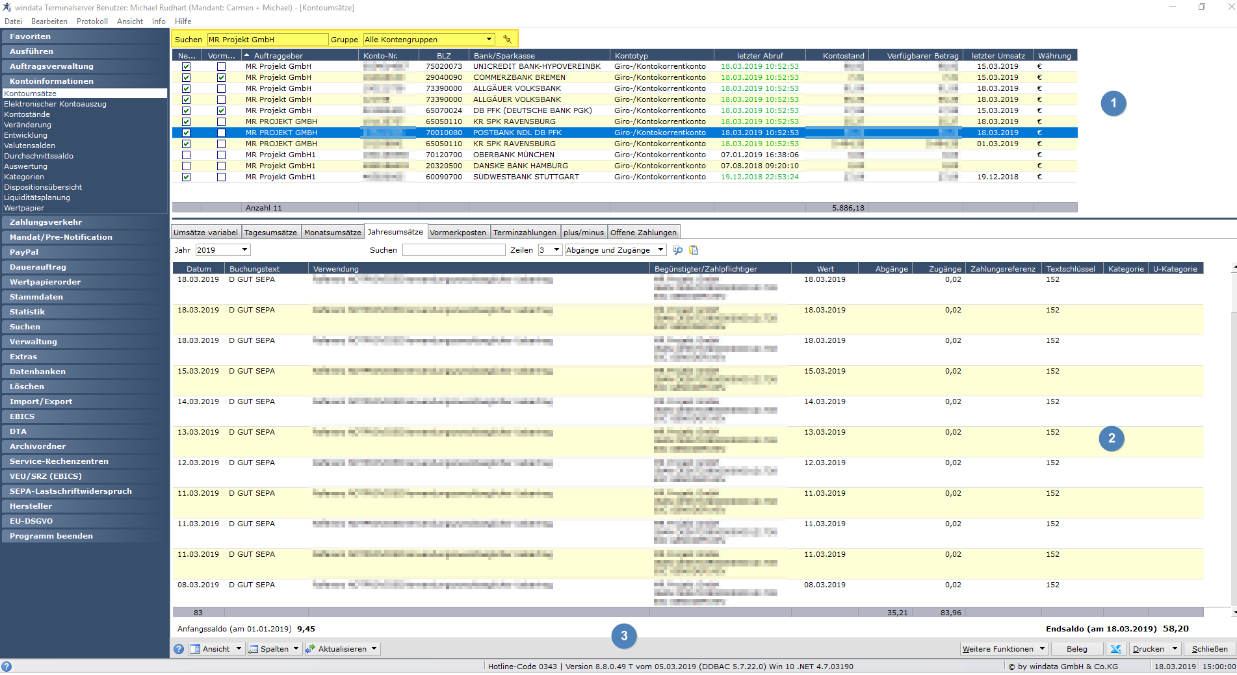Click 'Programm beenden' in sidebar

pyautogui.click(x=85, y=536)
